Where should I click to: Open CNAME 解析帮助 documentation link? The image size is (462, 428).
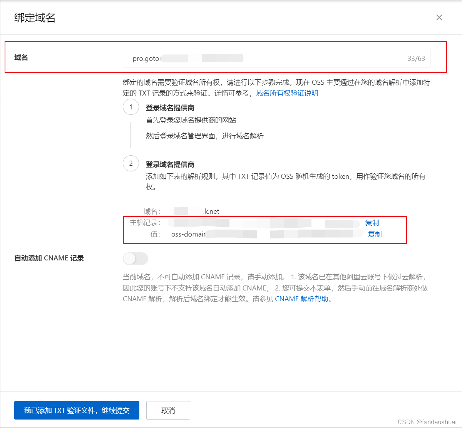pyautogui.click(x=303, y=299)
